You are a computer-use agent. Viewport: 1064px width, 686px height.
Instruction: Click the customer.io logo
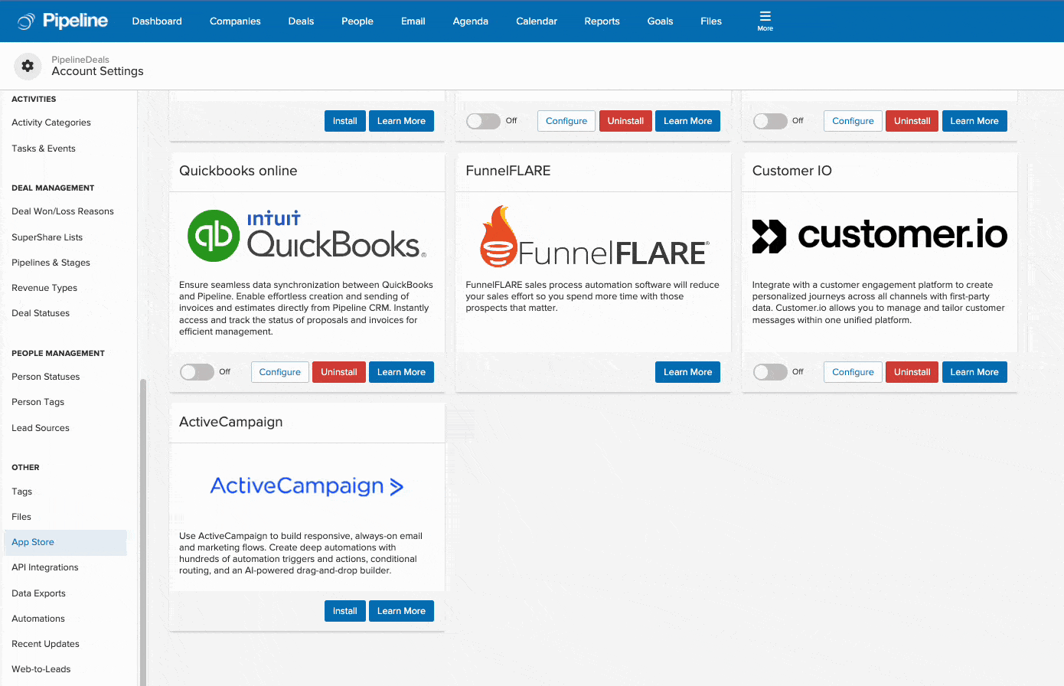(x=880, y=236)
